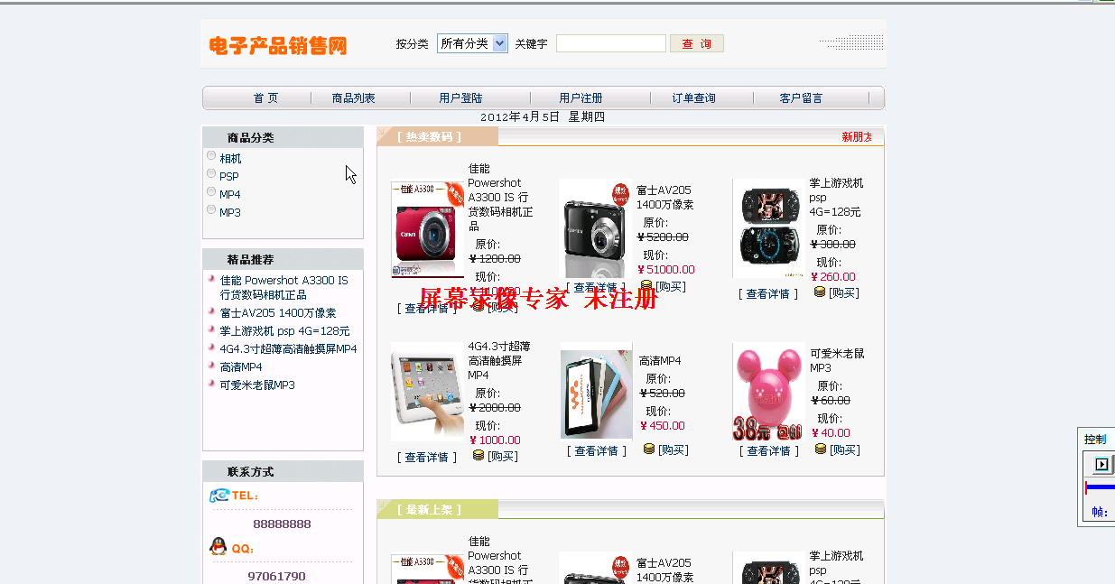The height and width of the screenshot is (584, 1115).
Task: Click the white touchscreen MP4 player thumbnail
Action: coord(427,392)
